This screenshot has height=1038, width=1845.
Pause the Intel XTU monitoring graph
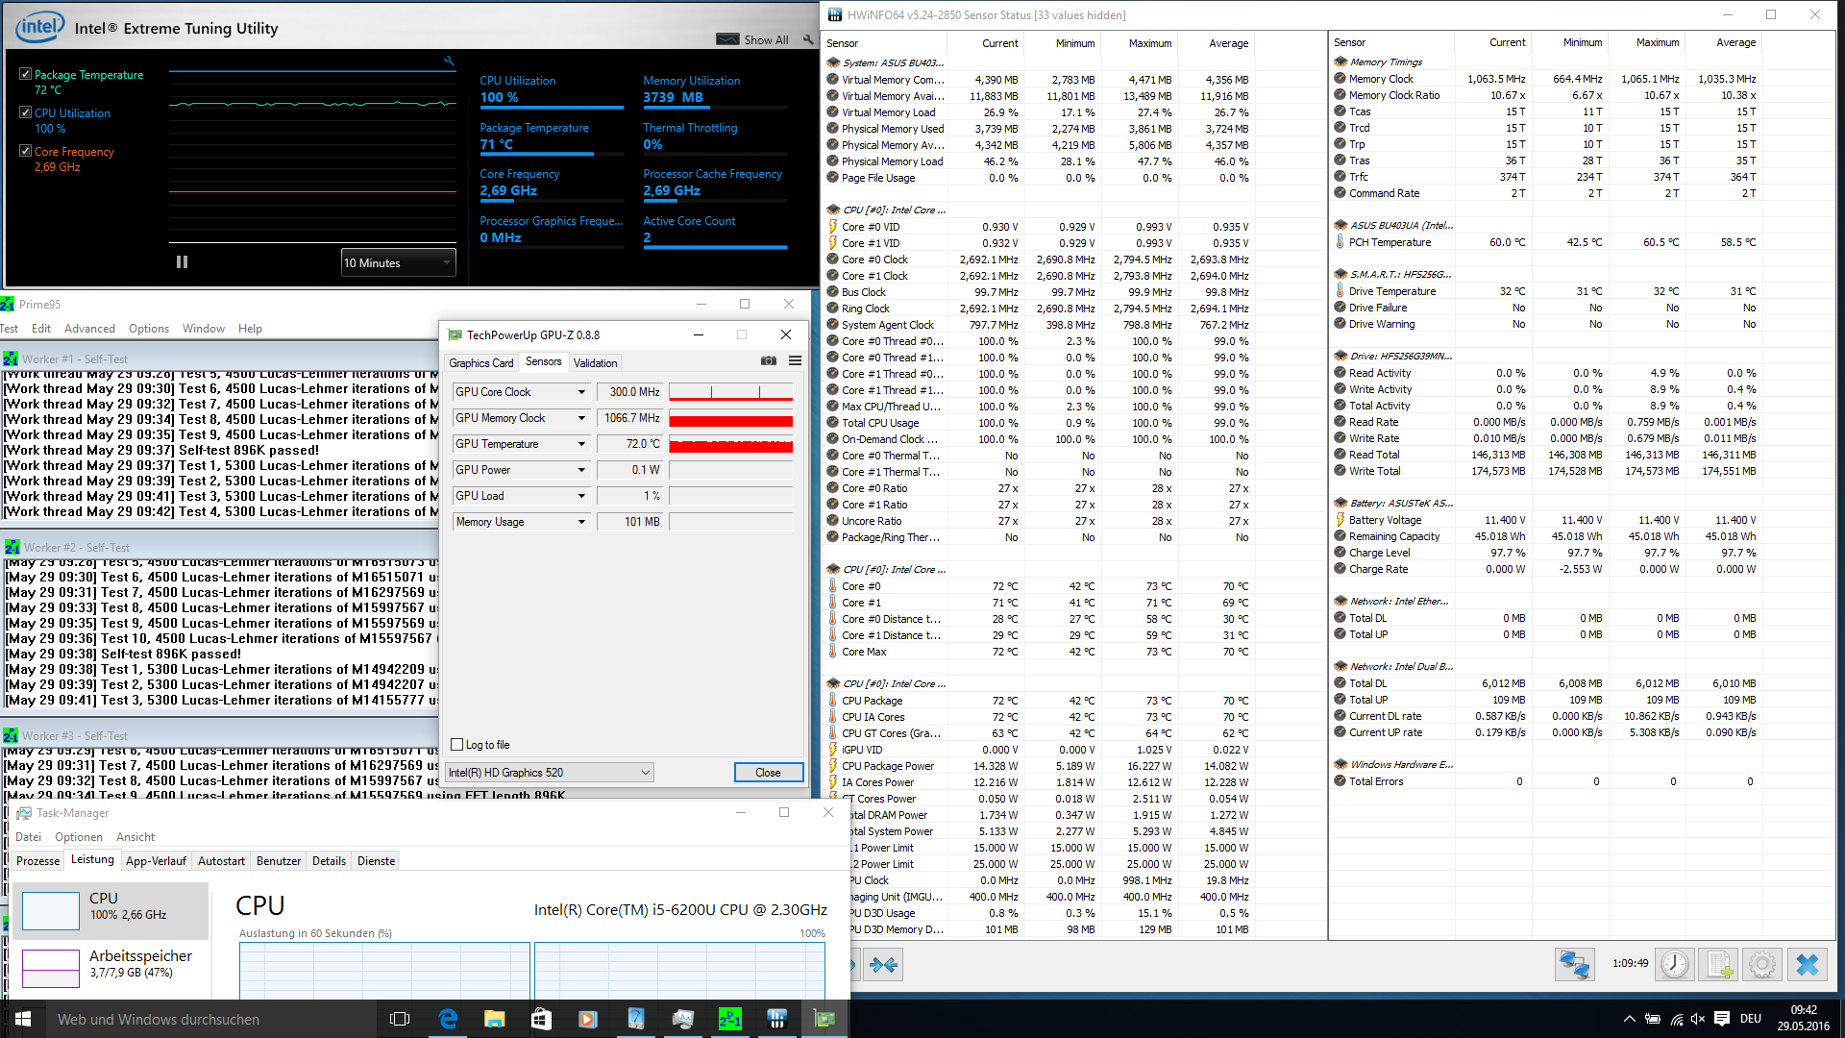click(182, 262)
